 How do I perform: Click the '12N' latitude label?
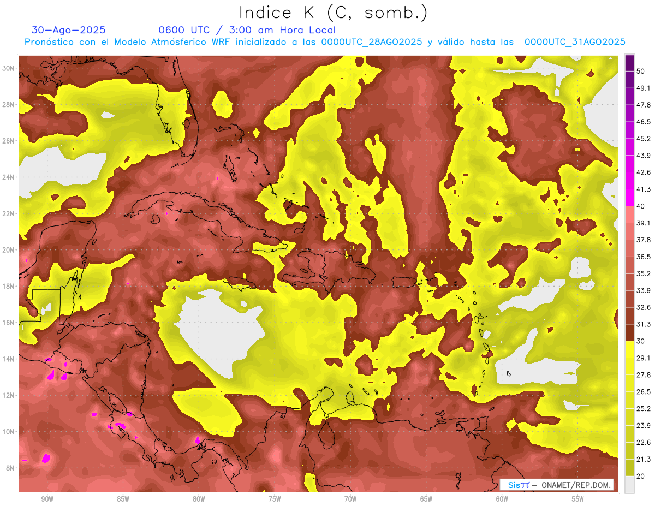pos(8,396)
